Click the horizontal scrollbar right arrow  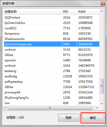pos(97,108)
